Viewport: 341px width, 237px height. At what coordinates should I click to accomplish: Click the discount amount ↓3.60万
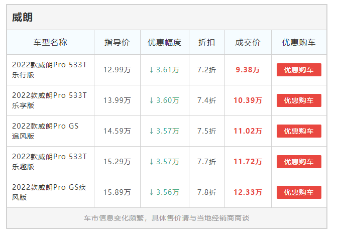click(x=164, y=100)
